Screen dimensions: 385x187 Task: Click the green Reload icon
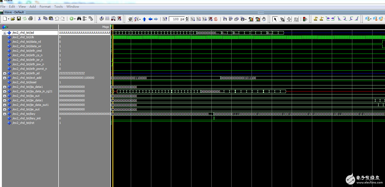pyautogui.click(x=25, y=19)
